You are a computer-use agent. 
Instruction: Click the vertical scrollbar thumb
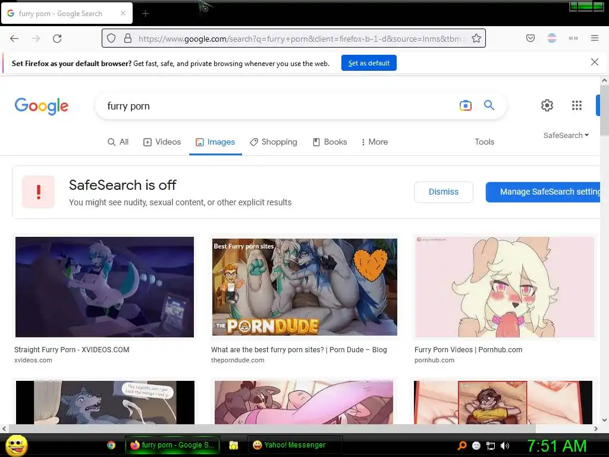click(604, 110)
